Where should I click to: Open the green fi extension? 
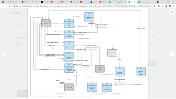pyautogui.click(x=163, y=6)
